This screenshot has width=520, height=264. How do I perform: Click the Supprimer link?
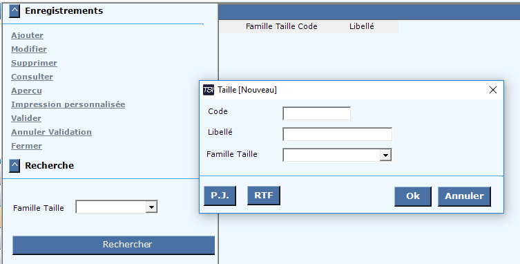click(x=34, y=63)
